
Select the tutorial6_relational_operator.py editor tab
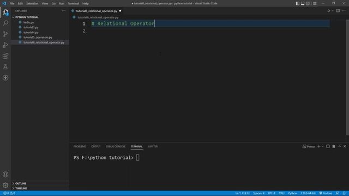pos(97,11)
